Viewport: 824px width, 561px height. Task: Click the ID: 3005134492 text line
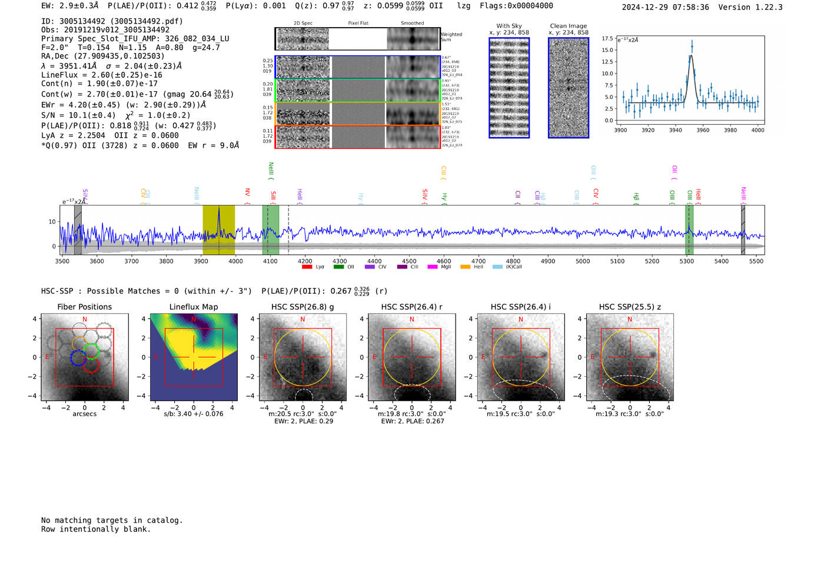click(112, 21)
